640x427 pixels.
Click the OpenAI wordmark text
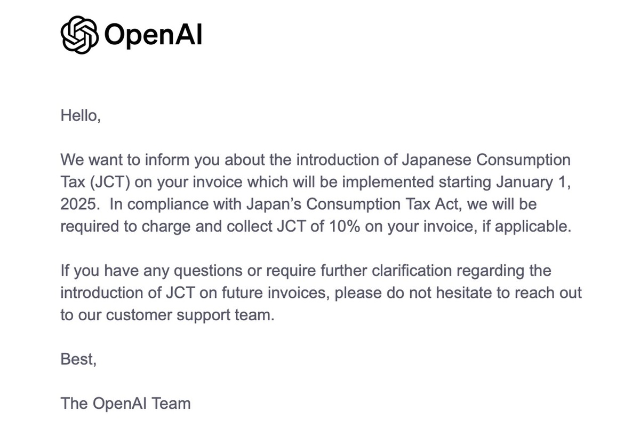click(153, 35)
